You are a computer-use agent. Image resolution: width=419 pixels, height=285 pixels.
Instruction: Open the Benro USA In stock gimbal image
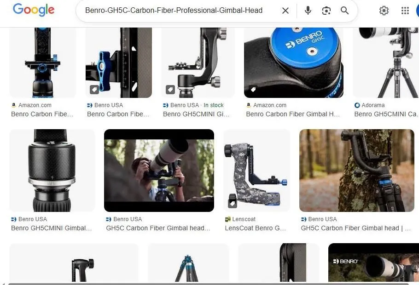tap(198, 63)
